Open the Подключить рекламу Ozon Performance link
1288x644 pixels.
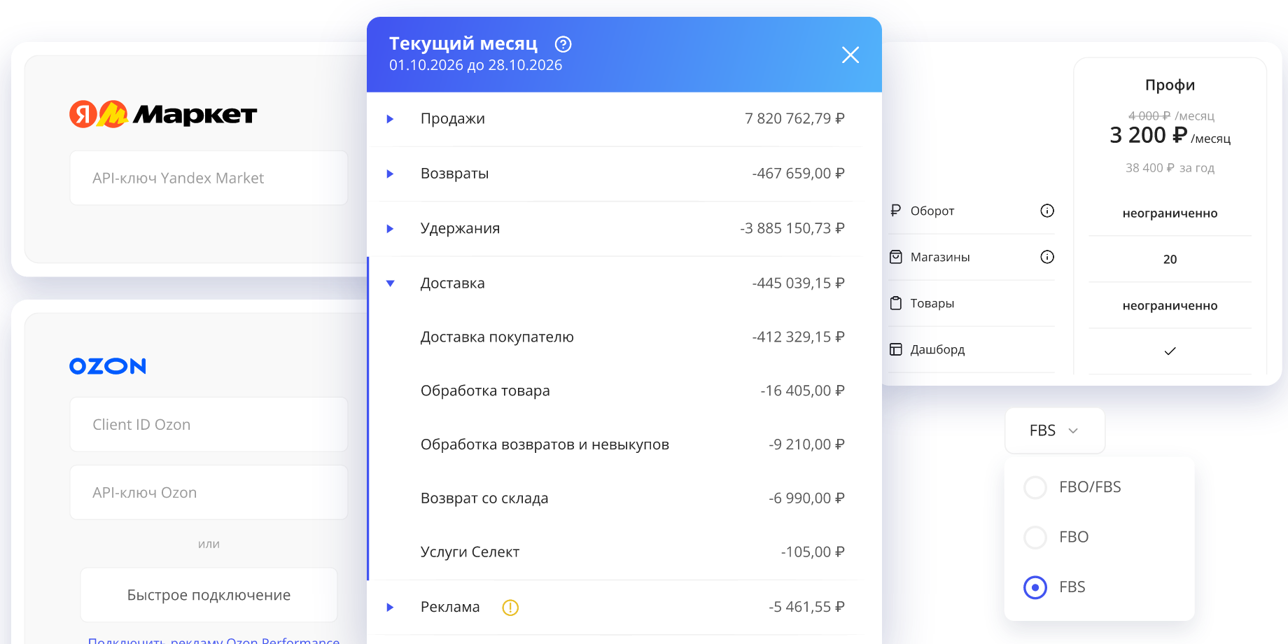pos(213,640)
